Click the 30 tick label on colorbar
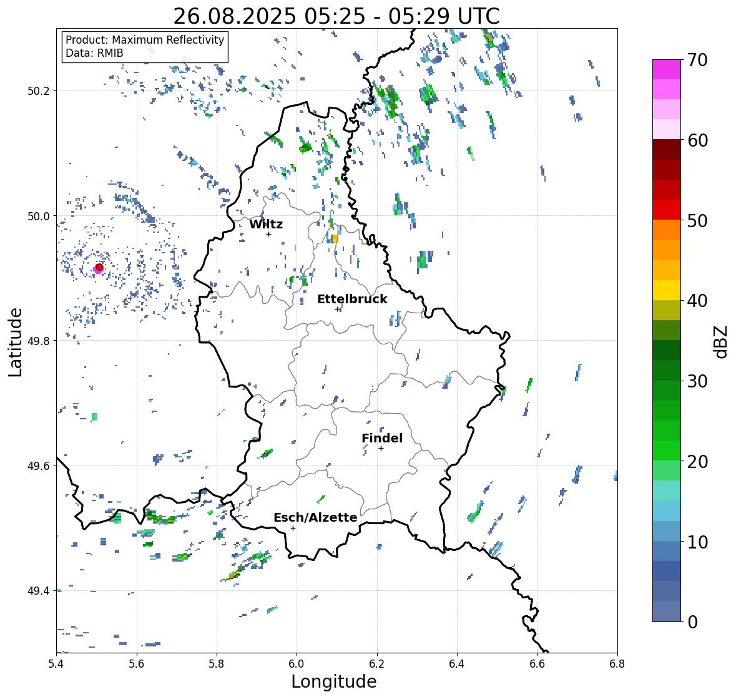The image size is (736, 697). pos(697,381)
